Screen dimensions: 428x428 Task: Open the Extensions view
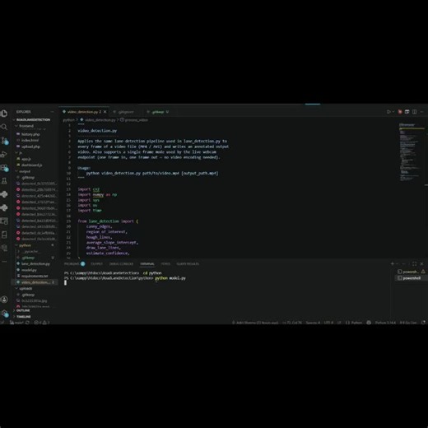pos(4,168)
